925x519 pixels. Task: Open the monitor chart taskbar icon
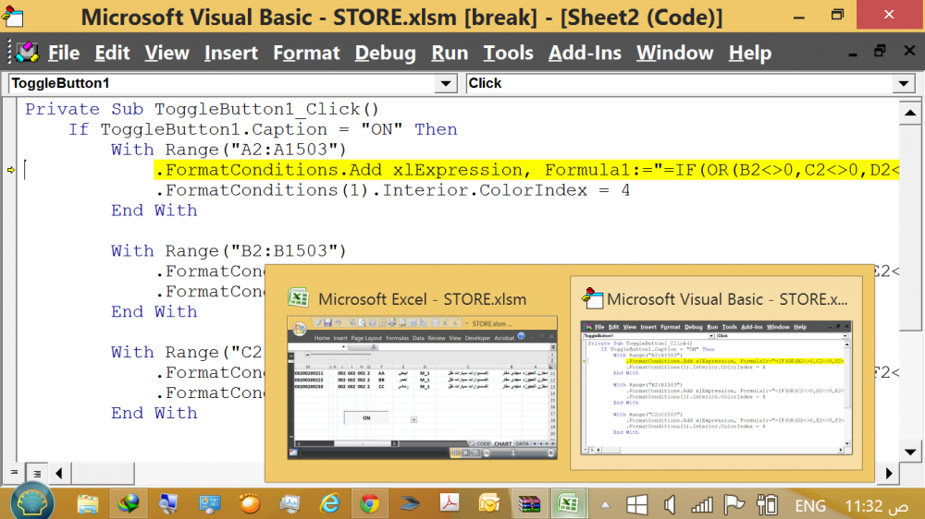coord(290,504)
